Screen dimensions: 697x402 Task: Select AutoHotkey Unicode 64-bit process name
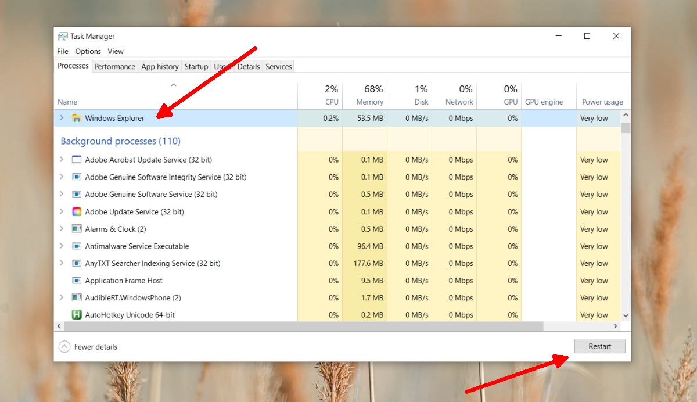130,315
